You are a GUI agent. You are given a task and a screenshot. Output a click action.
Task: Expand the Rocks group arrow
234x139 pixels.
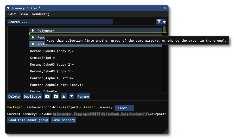[33, 44]
